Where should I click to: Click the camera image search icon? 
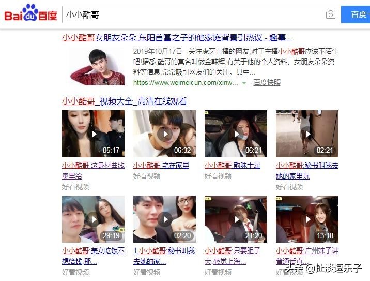point(330,15)
